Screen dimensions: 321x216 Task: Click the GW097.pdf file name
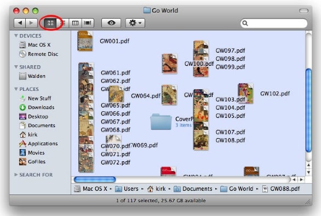[x=230, y=50]
